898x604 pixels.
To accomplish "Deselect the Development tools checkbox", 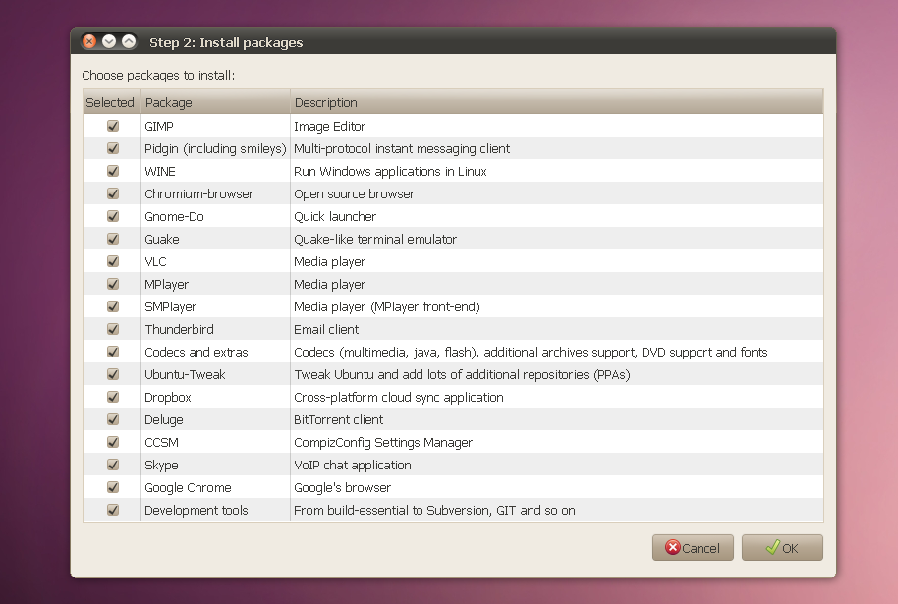I will tap(113, 510).
